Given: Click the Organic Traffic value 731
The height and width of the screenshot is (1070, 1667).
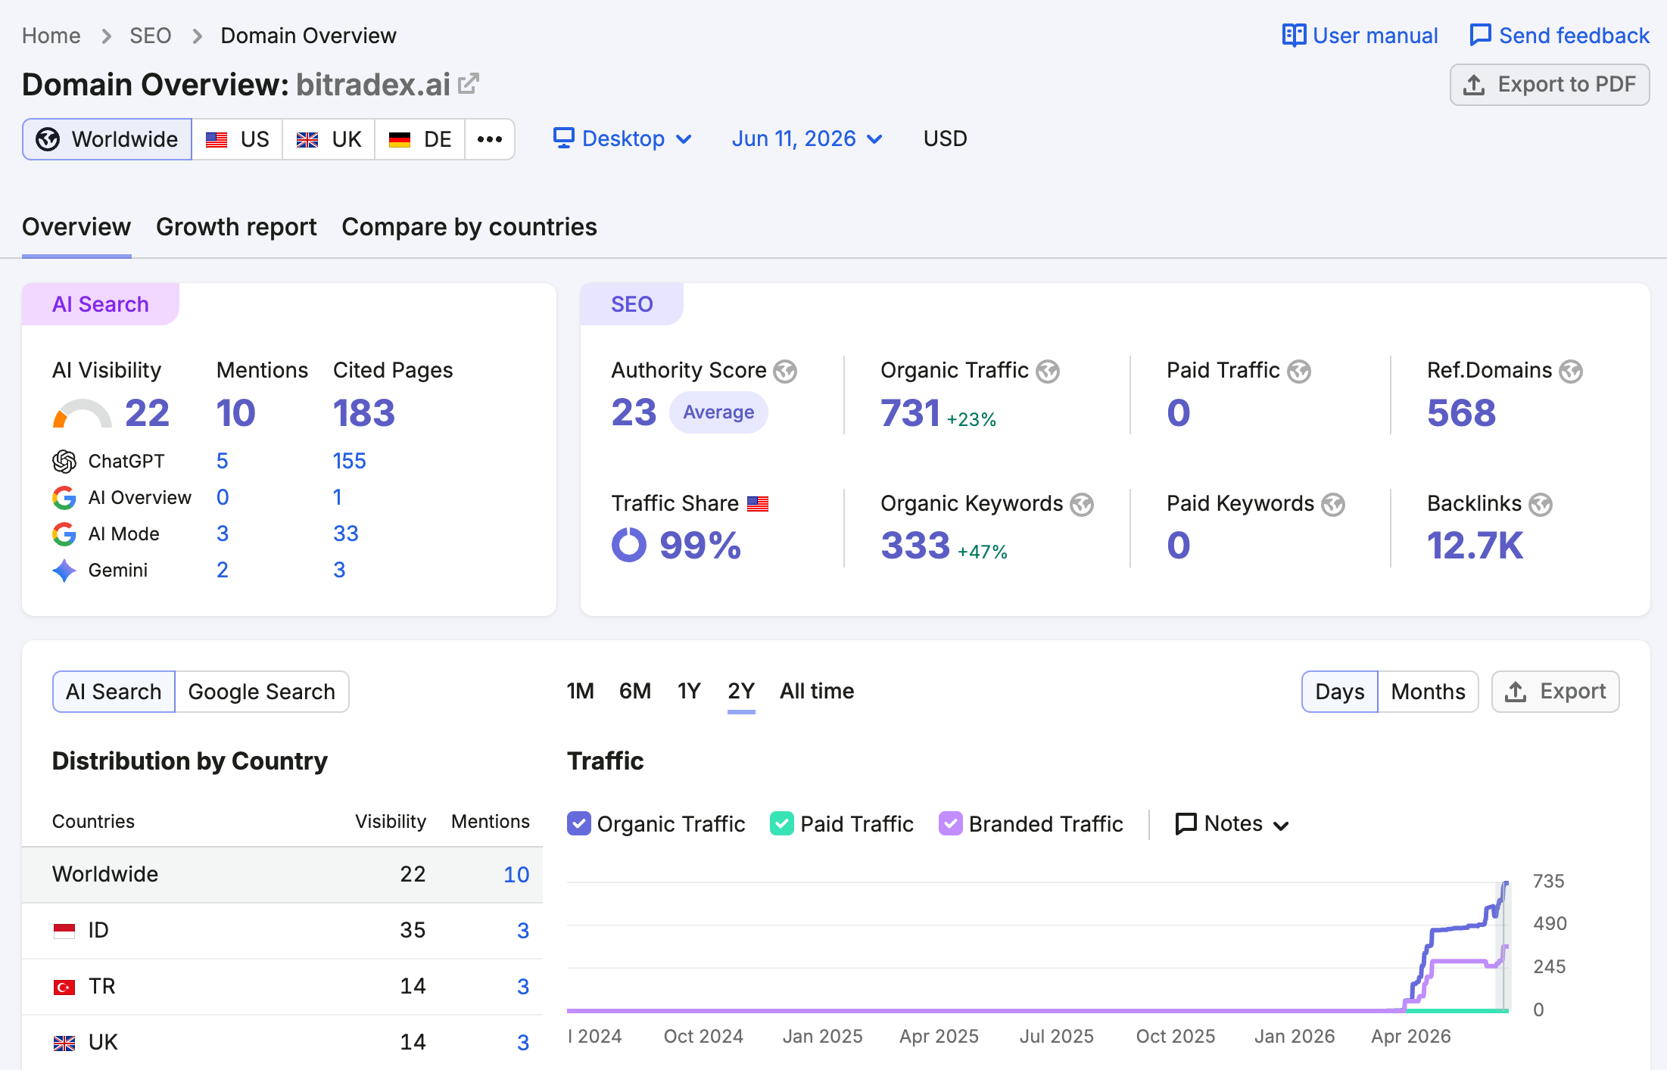Looking at the screenshot, I should click(x=910, y=413).
